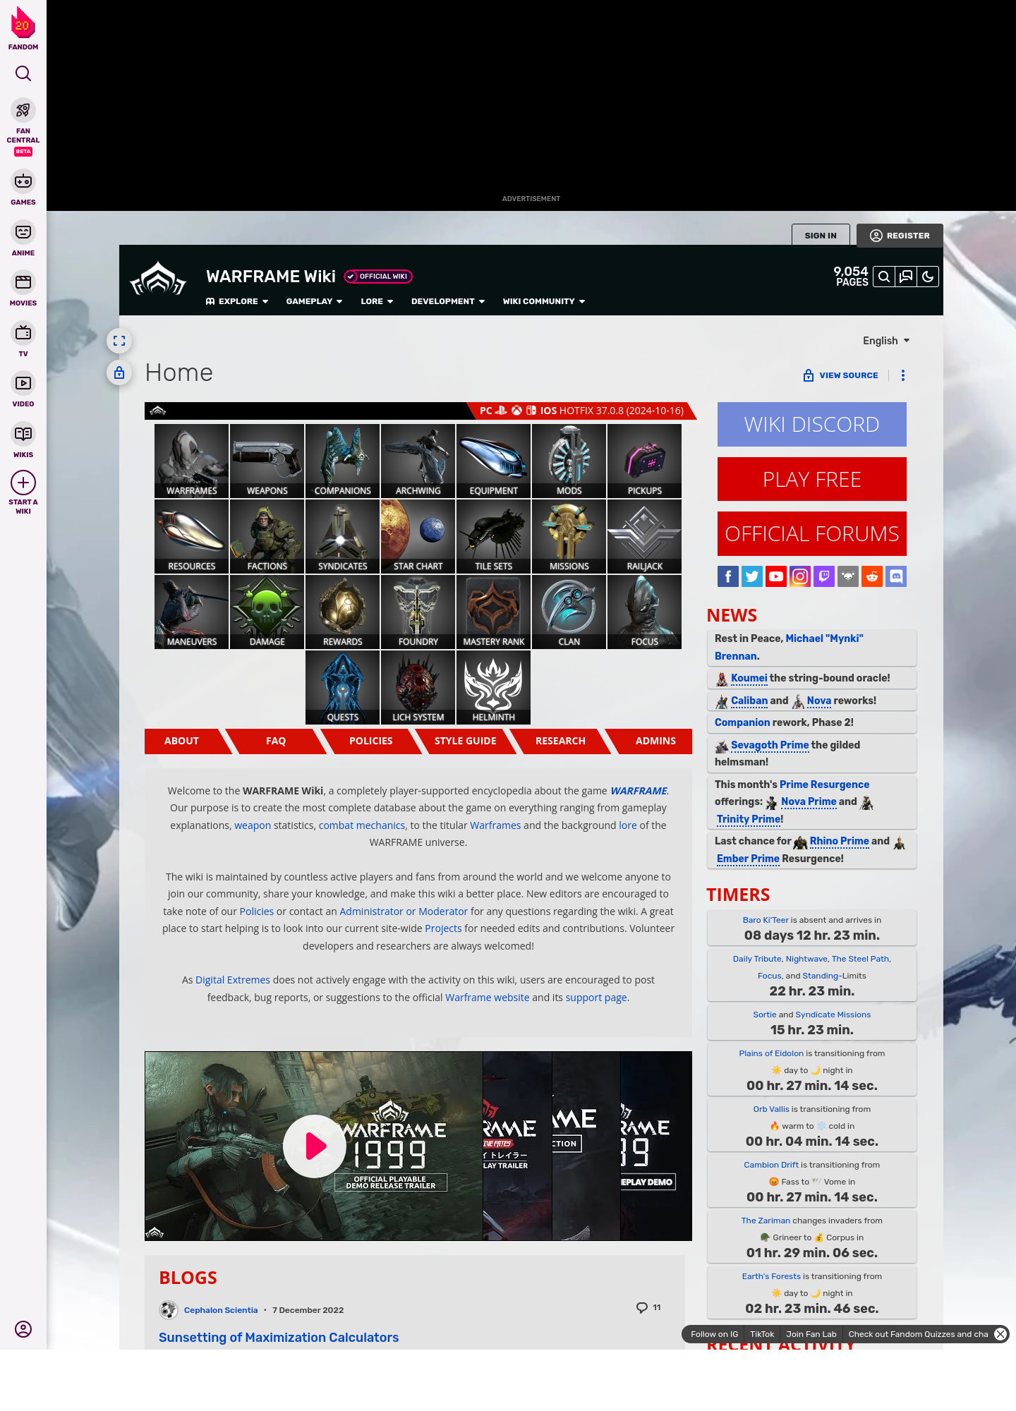The image size is (1016, 1411).
Task: Open the Wikis sidebar section
Action: 23,440
